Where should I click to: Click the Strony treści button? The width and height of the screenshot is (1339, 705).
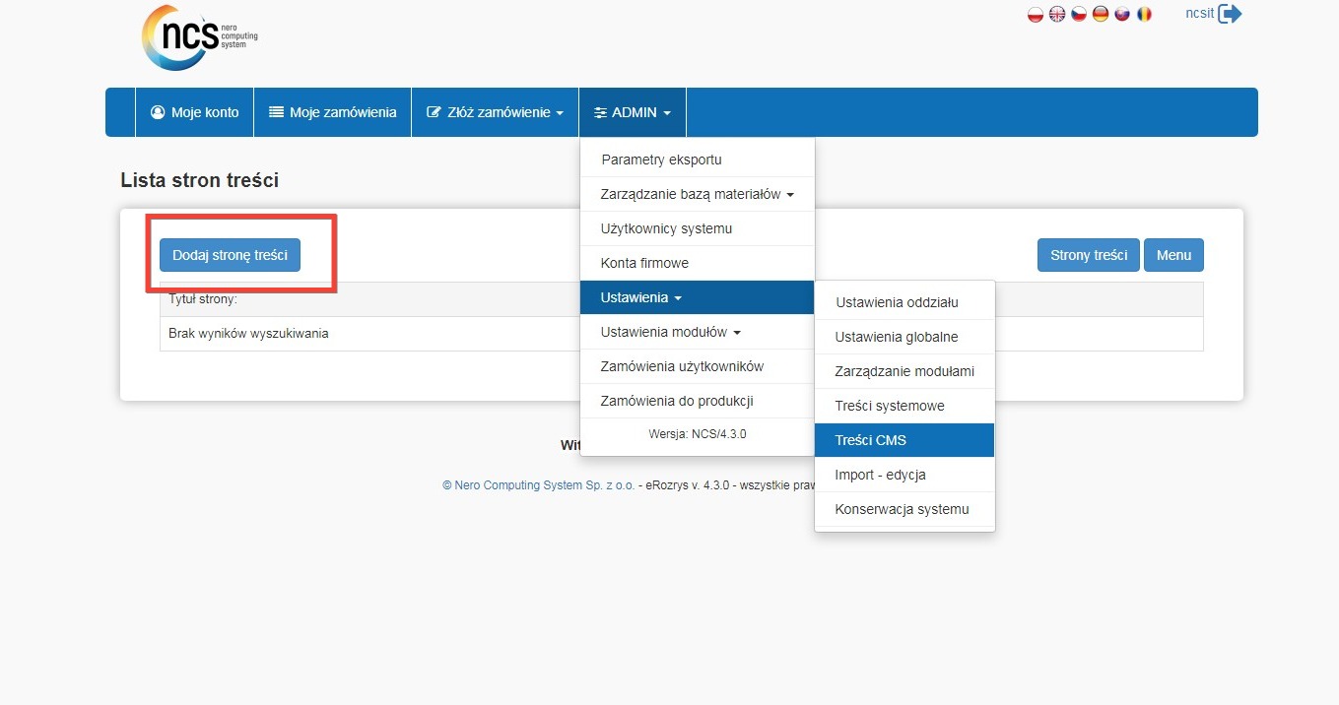(x=1088, y=255)
